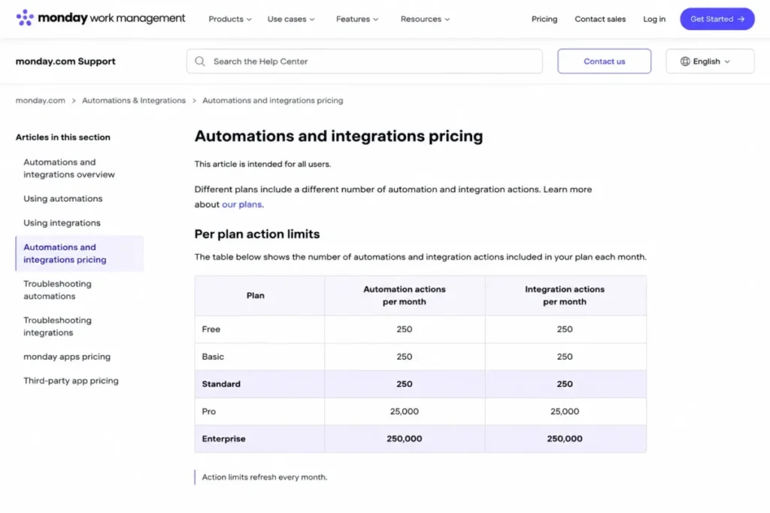This screenshot has width=770, height=513.
Task: Click the 'Free' plan row label
Action: point(211,329)
